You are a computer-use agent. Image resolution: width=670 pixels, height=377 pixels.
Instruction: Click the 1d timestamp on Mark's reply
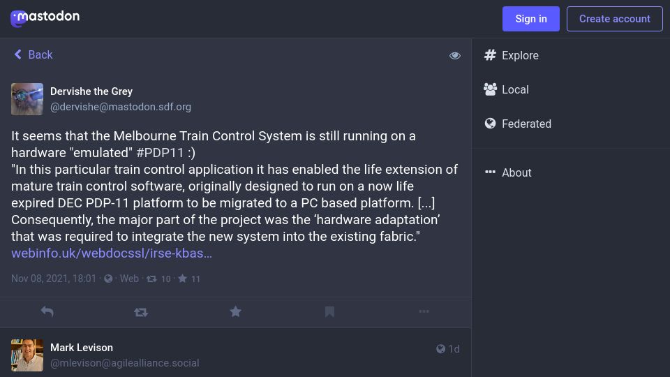454,349
